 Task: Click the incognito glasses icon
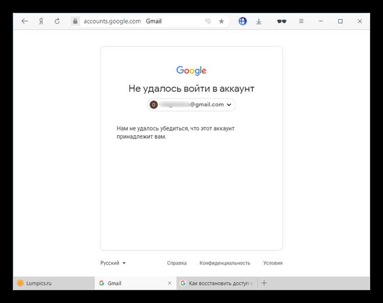point(281,21)
